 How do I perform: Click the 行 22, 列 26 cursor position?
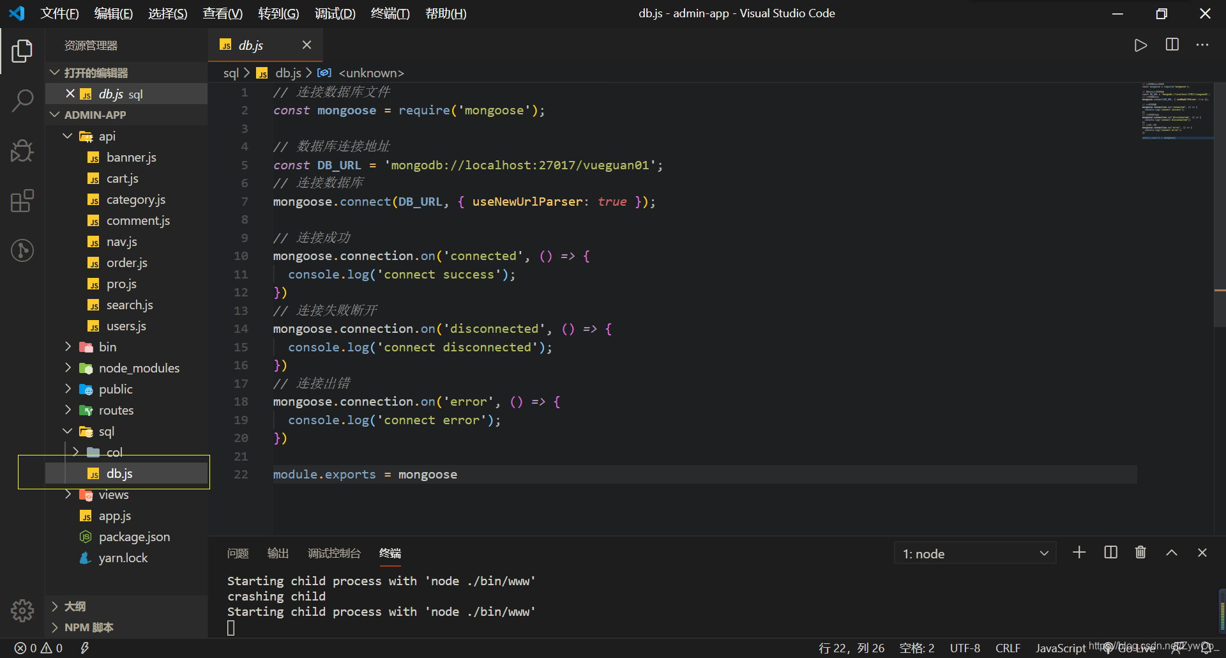point(852,648)
